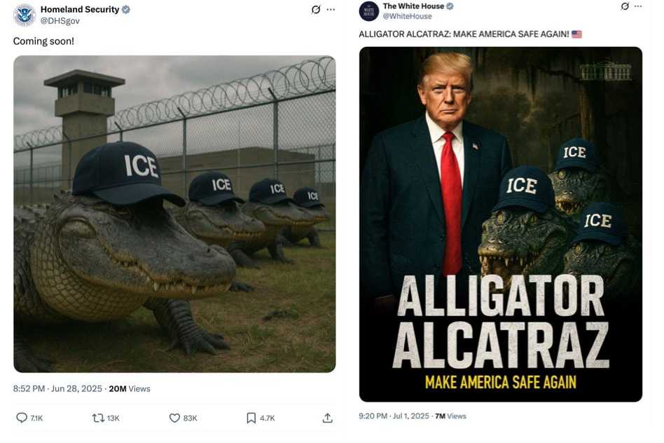
Task: Bookmark the Homeland Security post
Action: coord(251,418)
